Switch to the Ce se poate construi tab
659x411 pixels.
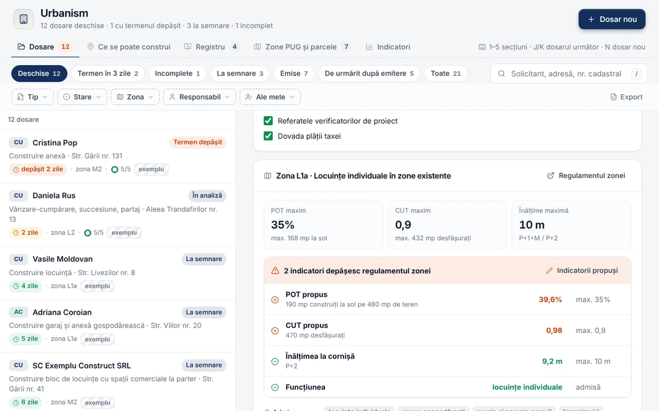(129, 47)
